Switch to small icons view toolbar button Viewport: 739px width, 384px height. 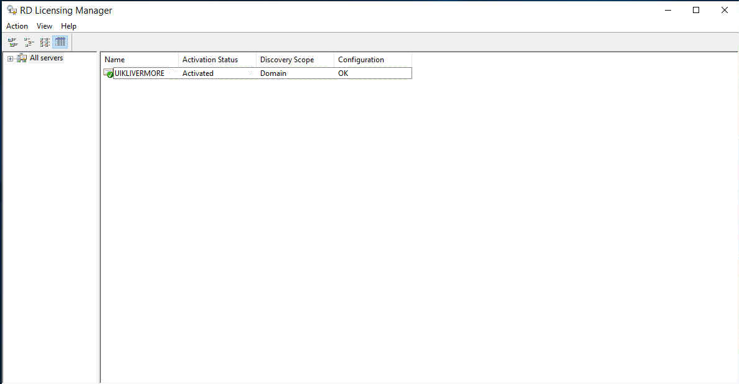tap(29, 42)
